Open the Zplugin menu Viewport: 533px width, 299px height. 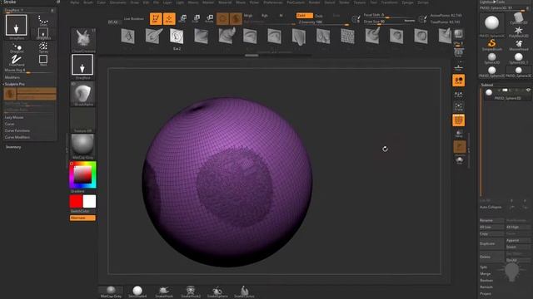pyautogui.click(x=407, y=2)
